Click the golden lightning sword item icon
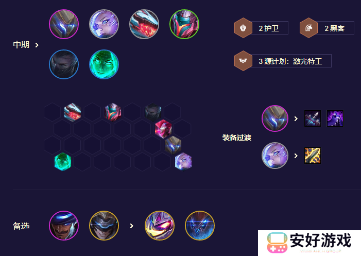The width and height of the screenshot is (361, 256). click(313, 156)
